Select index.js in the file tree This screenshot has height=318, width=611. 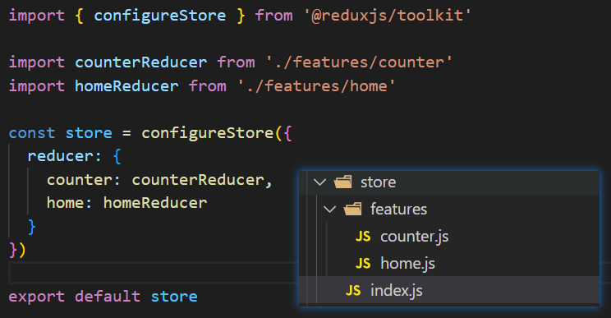click(x=397, y=291)
